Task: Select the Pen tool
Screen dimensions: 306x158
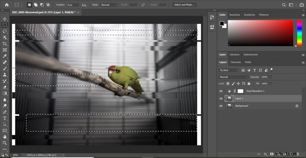Action: (x=5, y=112)
